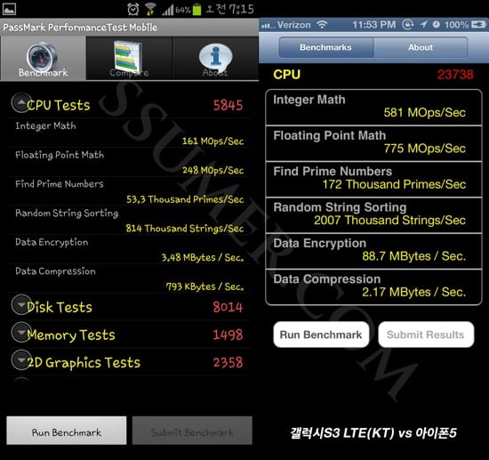Tap the Wi-Fi icon in the Android status bar

click(x=150, y=10)
